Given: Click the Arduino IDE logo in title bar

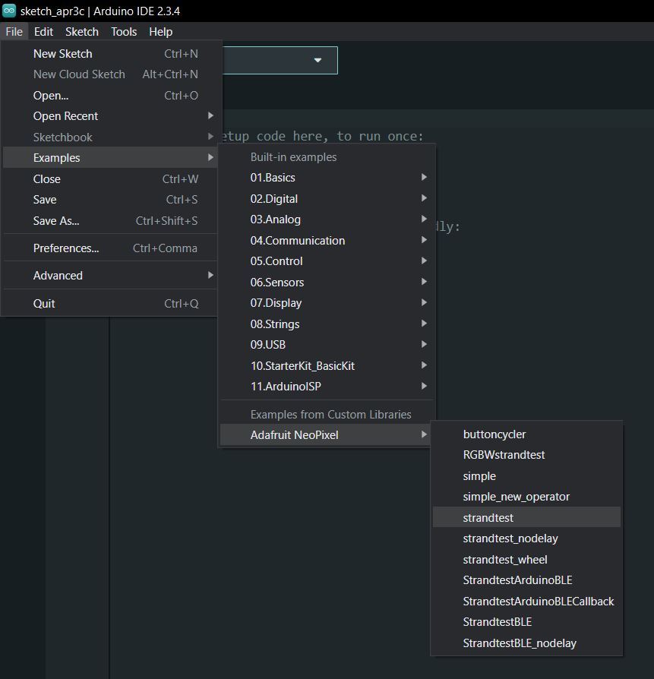Looking at the screenshot, I should click(9, 11).
